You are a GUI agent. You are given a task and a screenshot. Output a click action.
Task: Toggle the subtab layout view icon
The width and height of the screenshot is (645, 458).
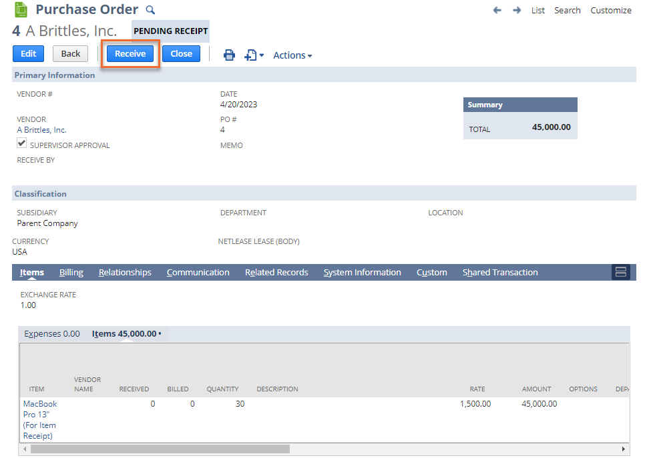(x=620, y=272)
